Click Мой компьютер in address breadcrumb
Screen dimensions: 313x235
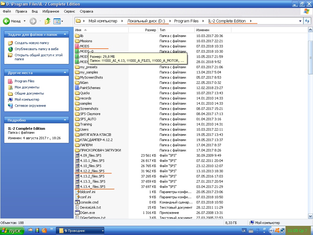(103, 21)
